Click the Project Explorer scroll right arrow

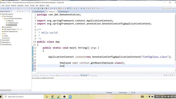[30, 90]
